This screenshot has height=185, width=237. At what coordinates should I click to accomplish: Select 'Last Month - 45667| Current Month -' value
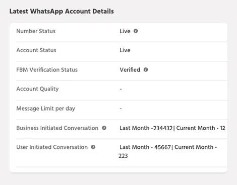pyautogui.click(x=168, y=147)
